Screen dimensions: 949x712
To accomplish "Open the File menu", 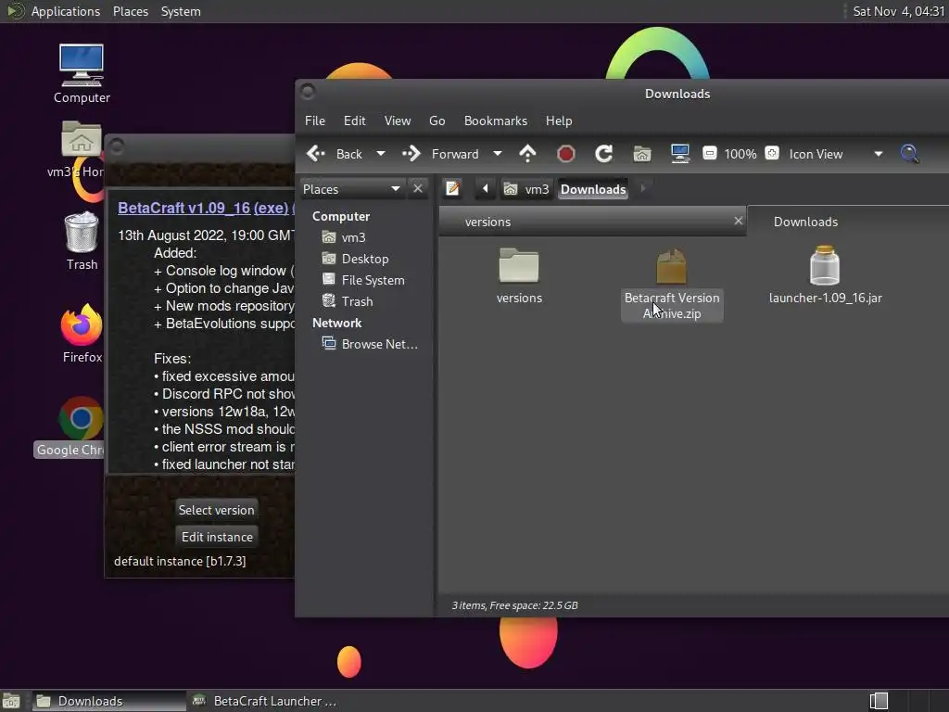I will click(315, 121).
